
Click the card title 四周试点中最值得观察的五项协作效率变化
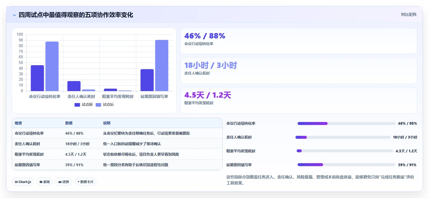tap(76, 15)
